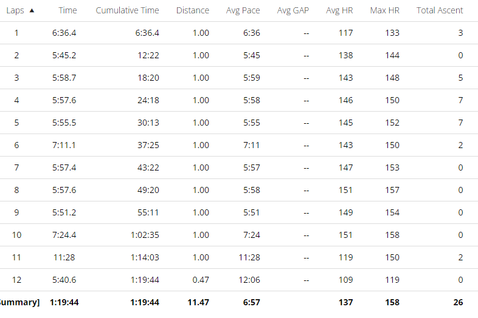Click lap 4 total ascent value 7

pos(460,100)
